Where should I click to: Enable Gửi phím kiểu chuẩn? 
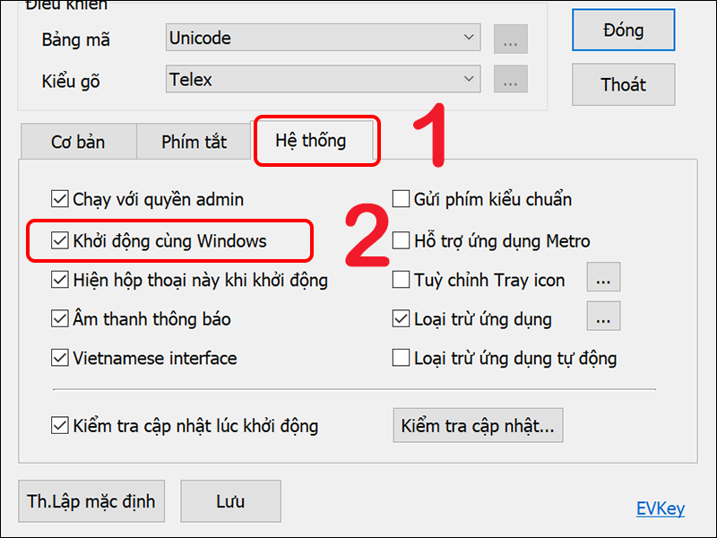click(401, 200)
